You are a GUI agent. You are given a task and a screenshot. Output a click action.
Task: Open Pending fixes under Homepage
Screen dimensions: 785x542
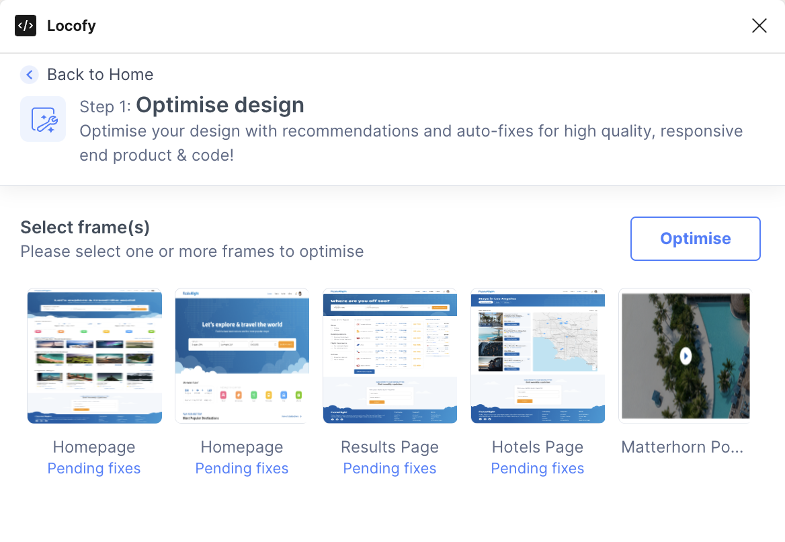coord(93,468)
